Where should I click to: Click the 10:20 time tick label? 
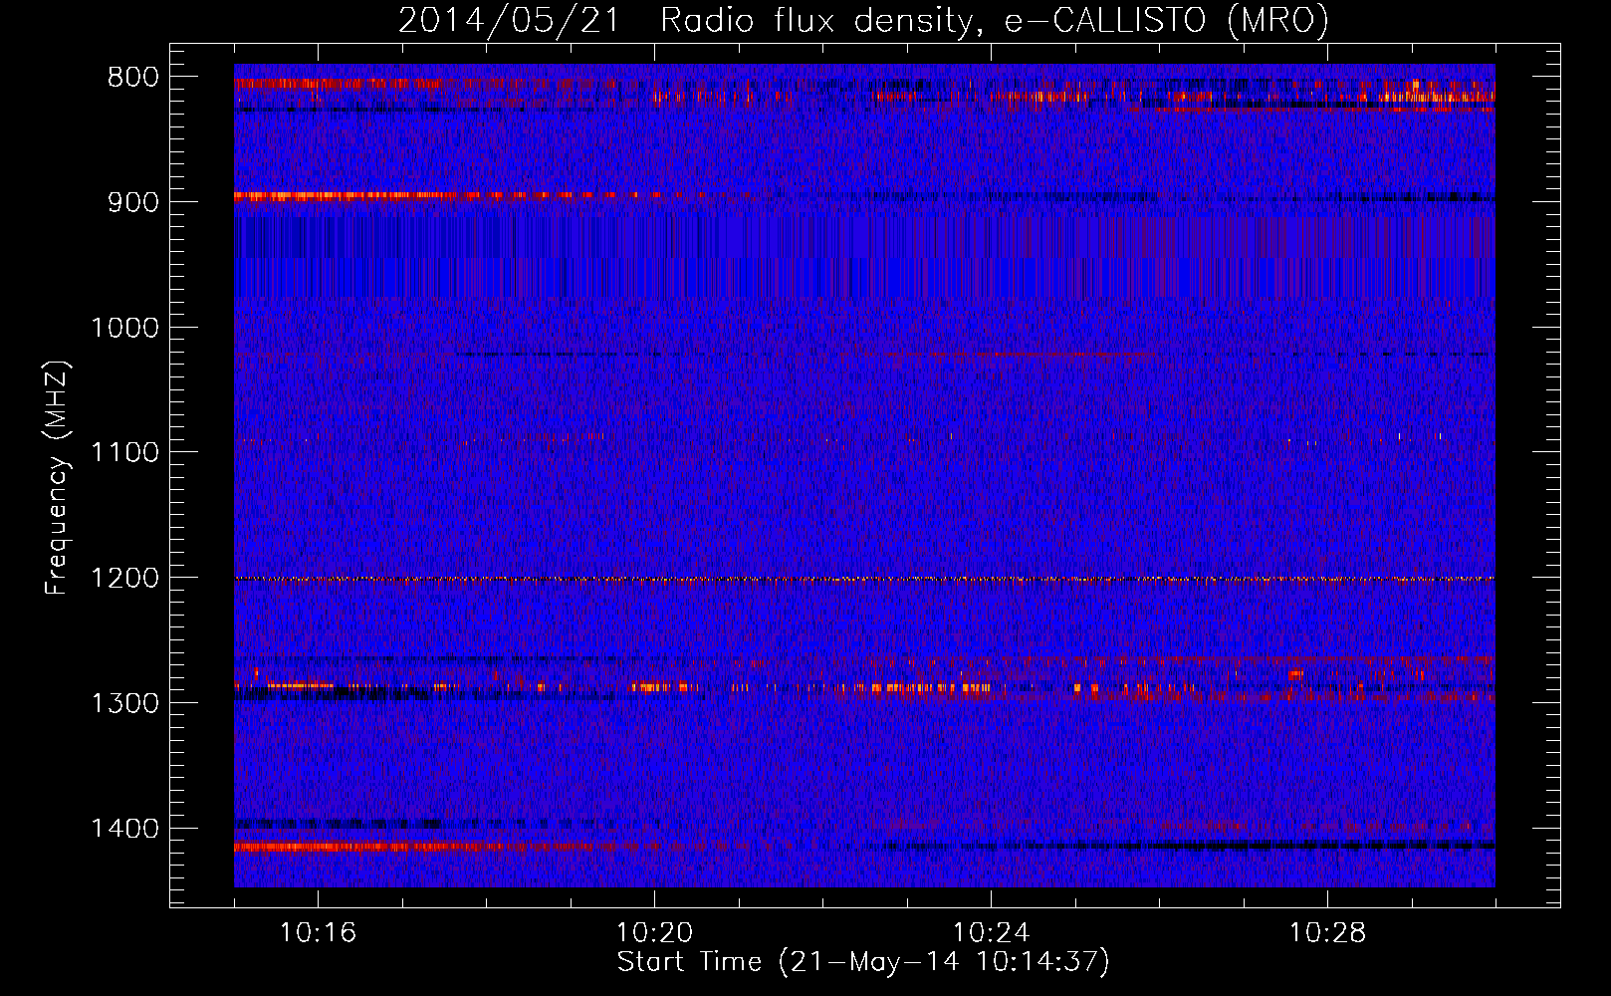coord(654,933)
